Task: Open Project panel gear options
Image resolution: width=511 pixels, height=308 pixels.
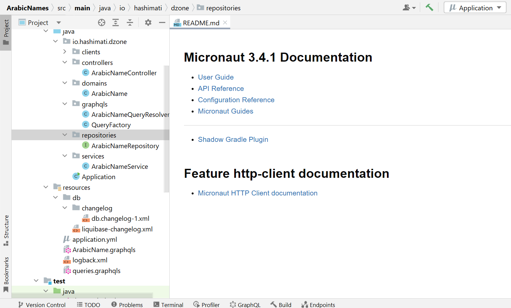Action: click(x=148, y=23)
